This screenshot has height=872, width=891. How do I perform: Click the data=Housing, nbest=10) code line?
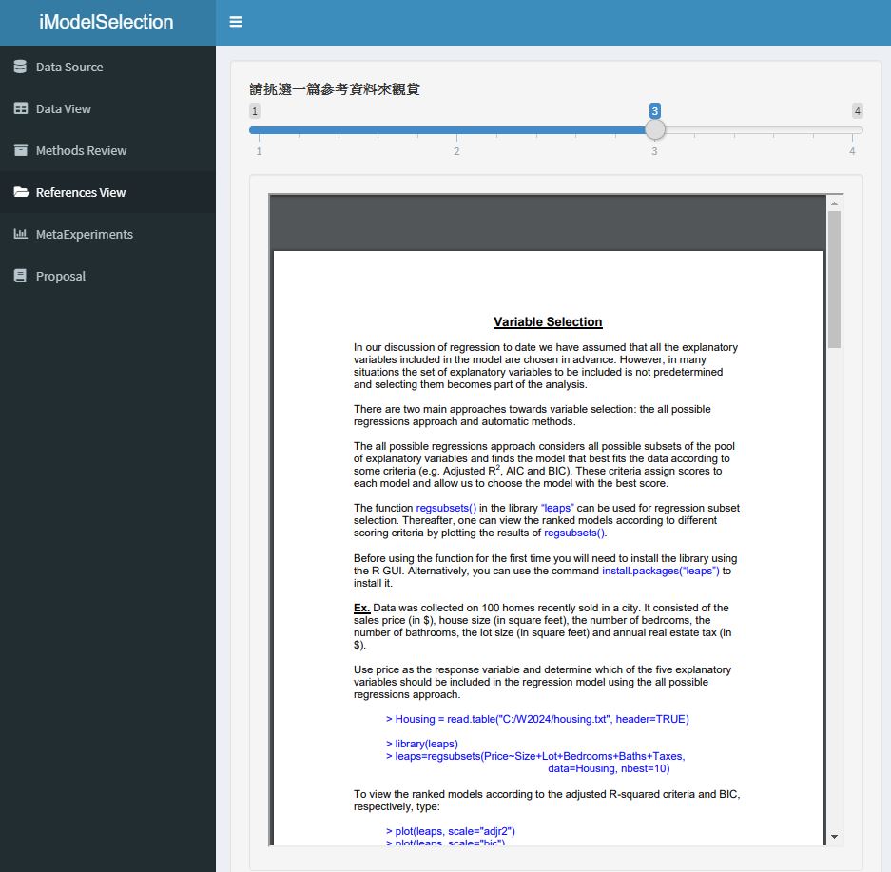[609, 768]
